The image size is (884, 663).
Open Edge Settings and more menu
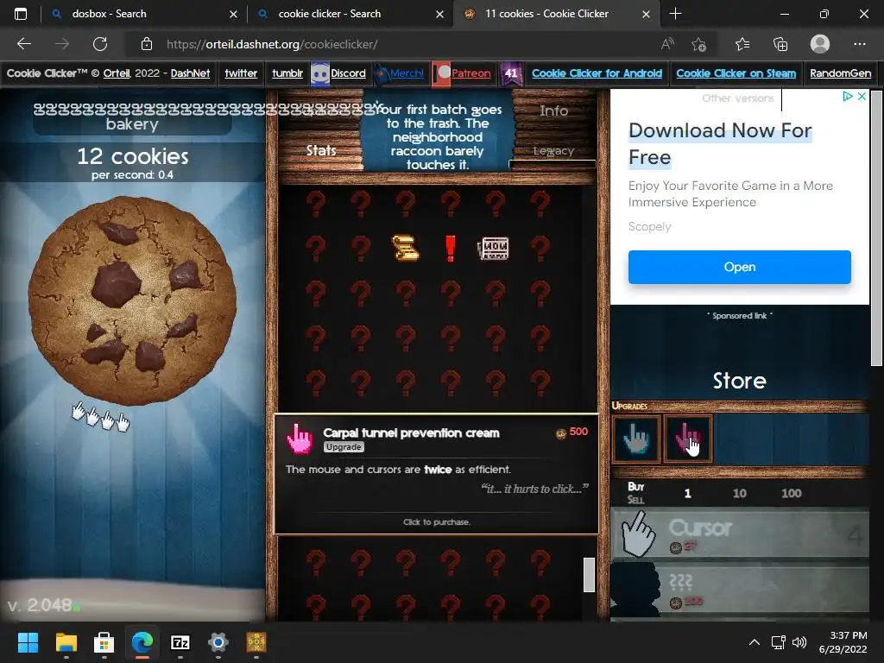(x=860, y=44)
